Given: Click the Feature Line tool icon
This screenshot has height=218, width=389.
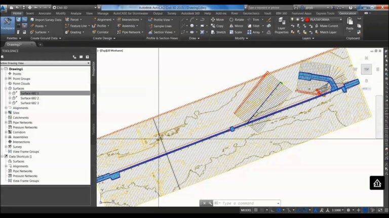Looking at the screenshot, I should (x=67, y=26).
